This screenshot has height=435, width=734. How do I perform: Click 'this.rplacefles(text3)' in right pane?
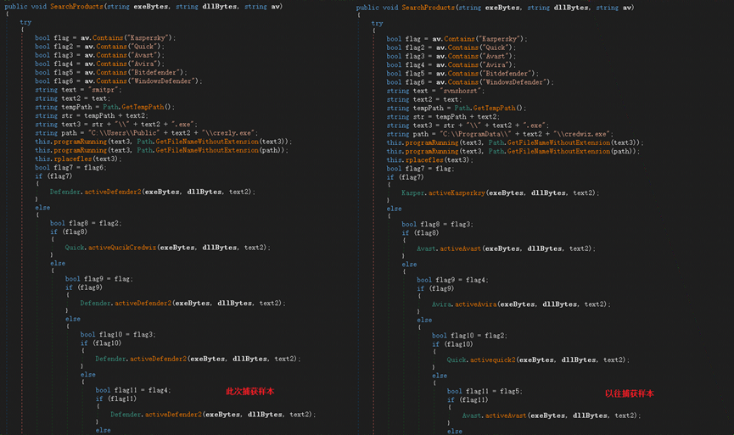430,159
